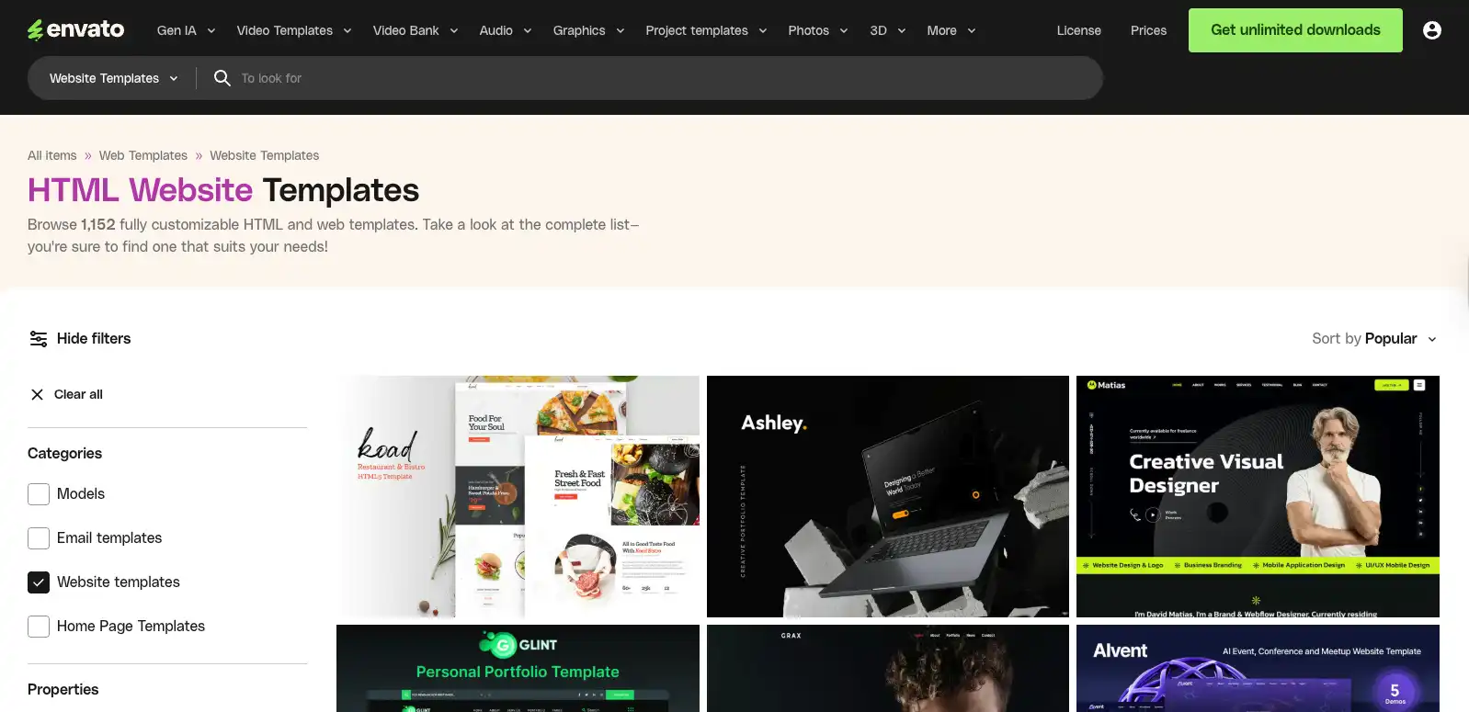Click the Hide filters sliders icon
The height and width of the screenshot is (712, 1469).
pyautogui.click(x=38, y=339)
